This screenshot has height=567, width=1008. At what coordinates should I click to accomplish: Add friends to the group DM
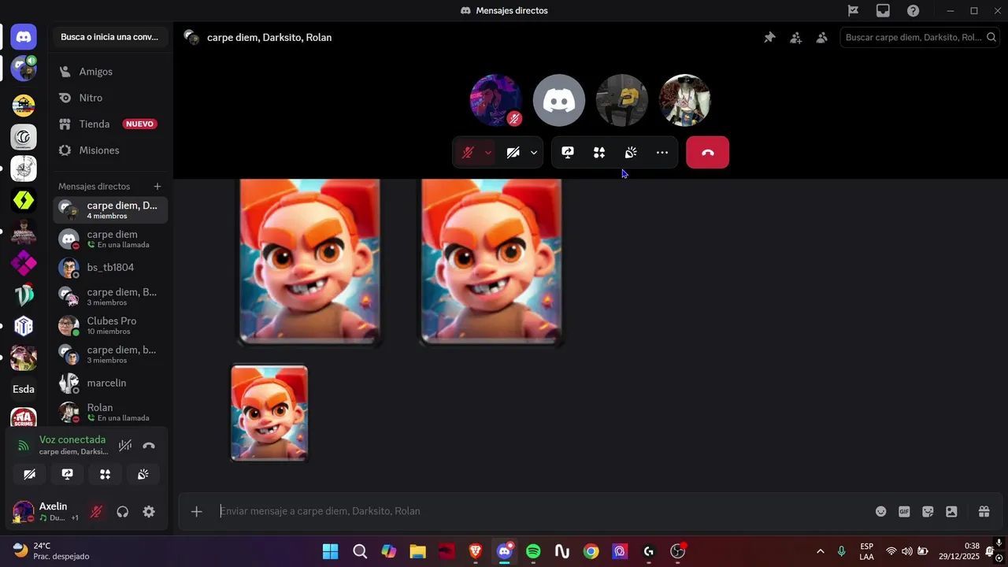795,37
